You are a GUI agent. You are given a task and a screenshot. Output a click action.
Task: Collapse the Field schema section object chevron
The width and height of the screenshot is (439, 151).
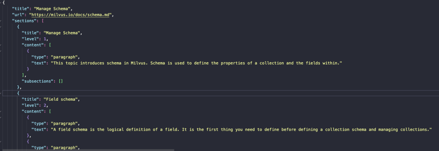click(x=1, y=93)
